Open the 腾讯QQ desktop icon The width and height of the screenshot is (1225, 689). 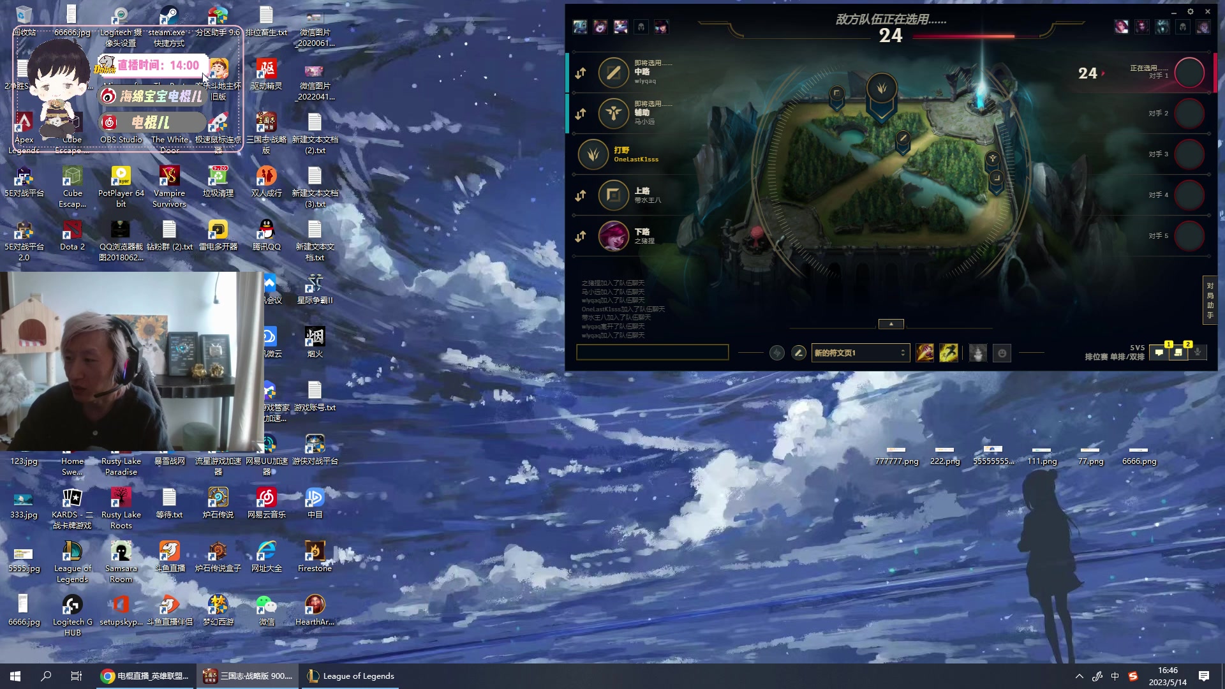point(266,235)
